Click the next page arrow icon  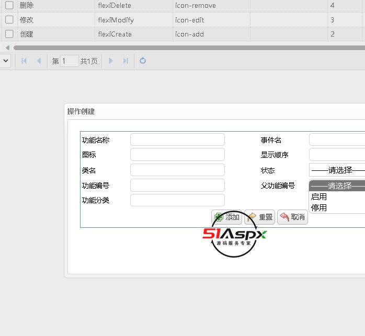point(110,61)
